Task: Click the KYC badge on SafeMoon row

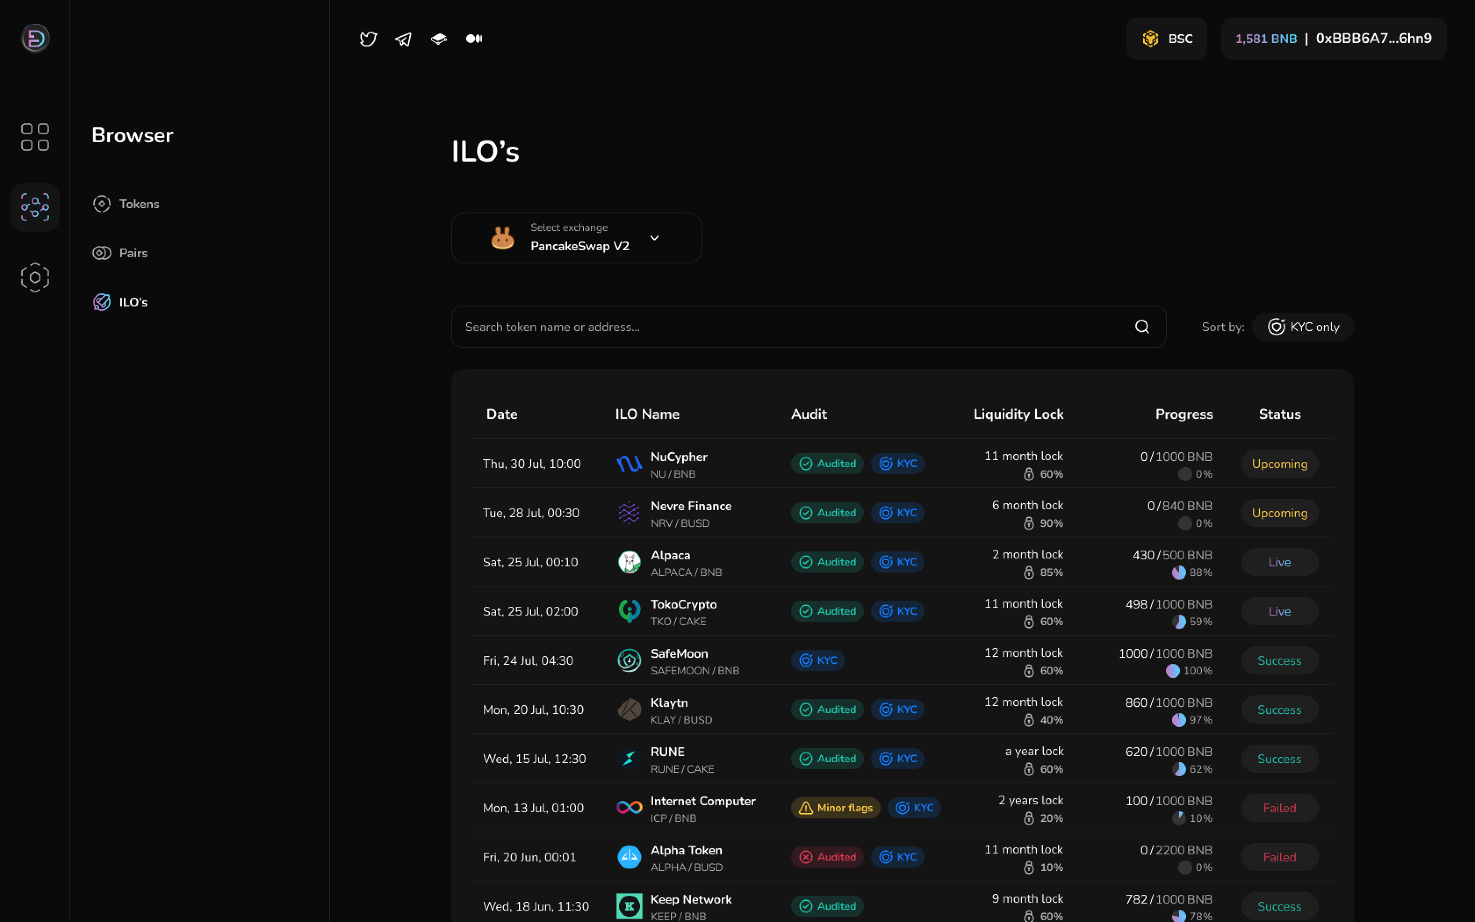Action: (817, 660)
